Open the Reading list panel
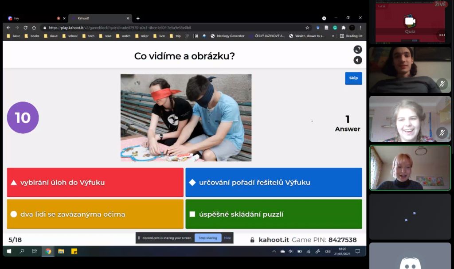This screenshot has height=269, width=454. pos(351,36)
